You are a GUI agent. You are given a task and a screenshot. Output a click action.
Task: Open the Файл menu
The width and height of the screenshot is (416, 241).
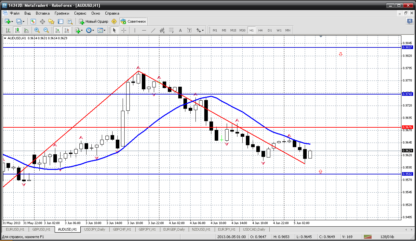[15, 13]
